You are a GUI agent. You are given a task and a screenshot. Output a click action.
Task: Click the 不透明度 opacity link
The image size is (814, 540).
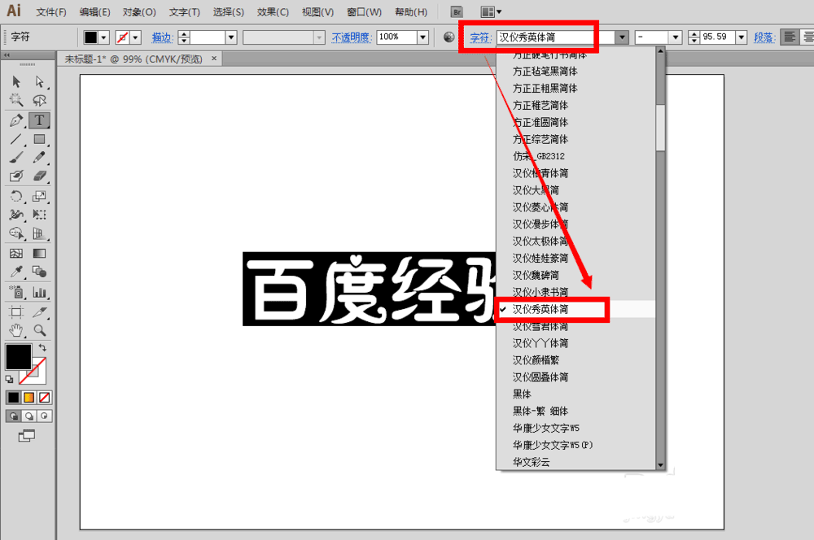352,37
